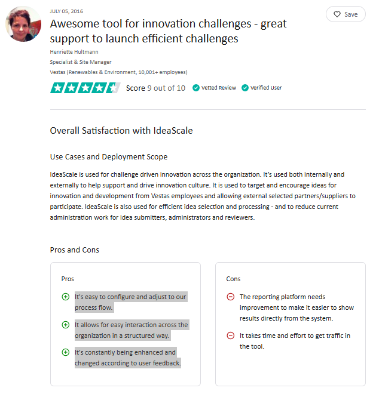Screen dimensions: 379x400
Task: Click the green plus beside "easy to configure"
Action: (66, 297)
